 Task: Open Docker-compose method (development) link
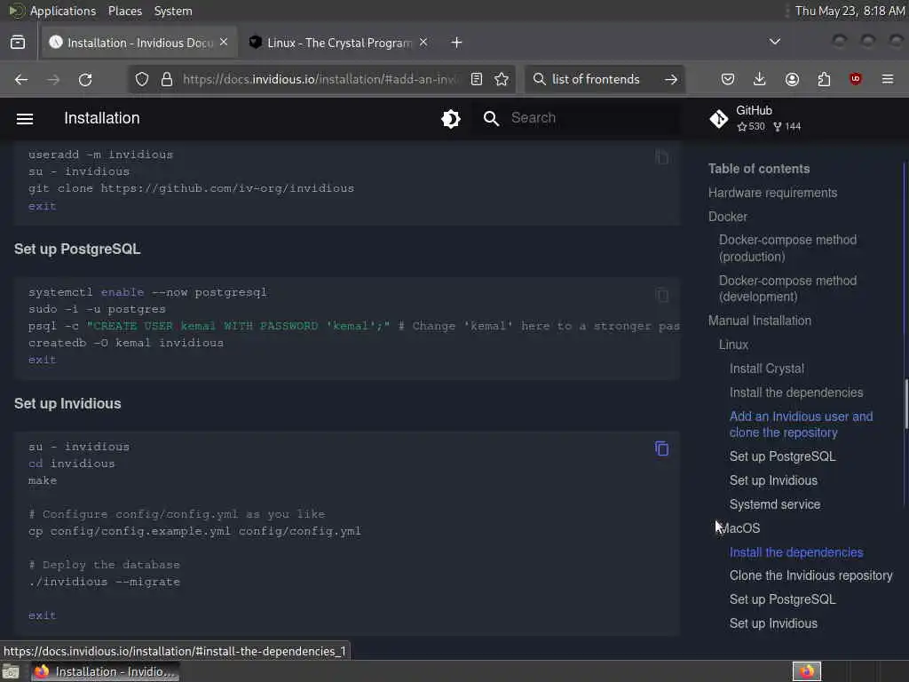point(787,289)
